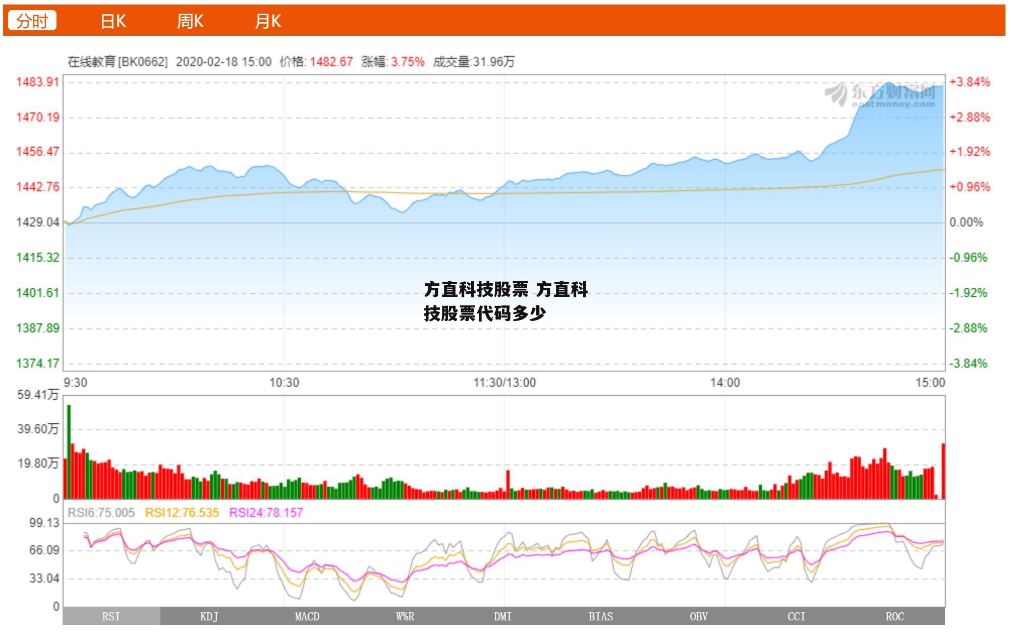Open the CCI indicator tab
Image resolution: width=1011 pixels, height=633 pixels.
(797, 616)
